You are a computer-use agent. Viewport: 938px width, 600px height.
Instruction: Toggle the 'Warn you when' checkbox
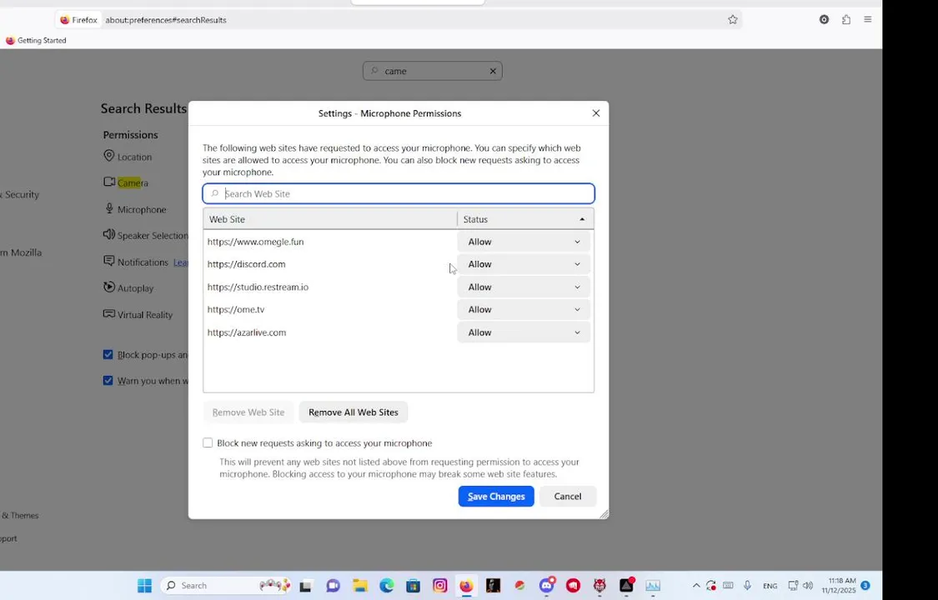point(108,381)
